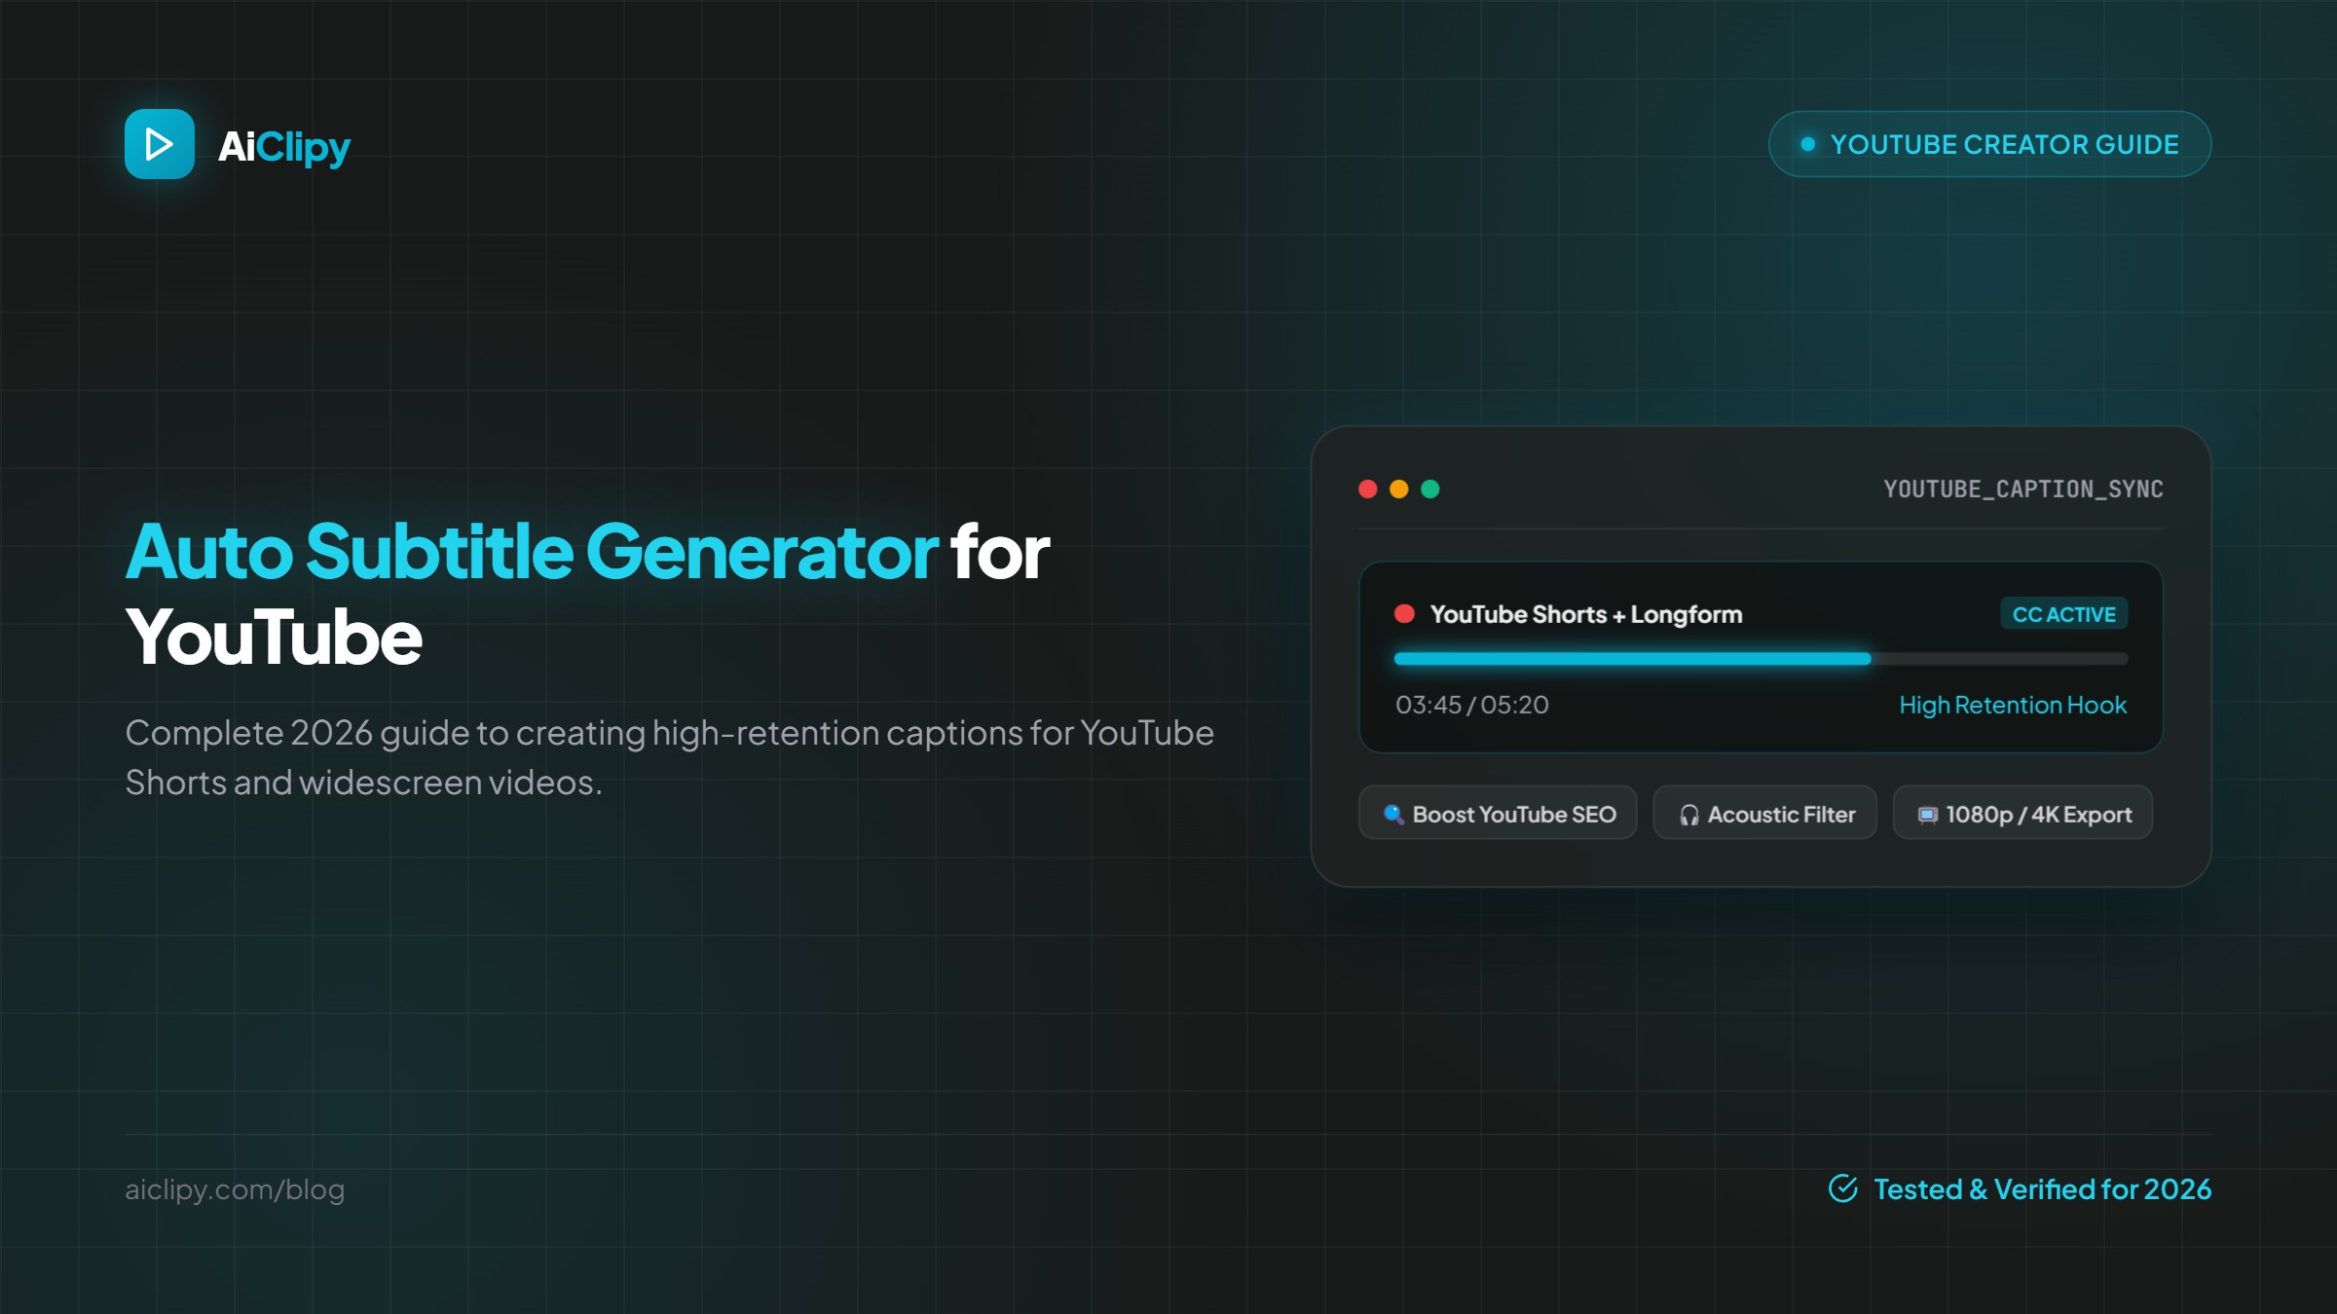
Task: Click the verified checkmark circle icon
Action: point(1843,1188)
